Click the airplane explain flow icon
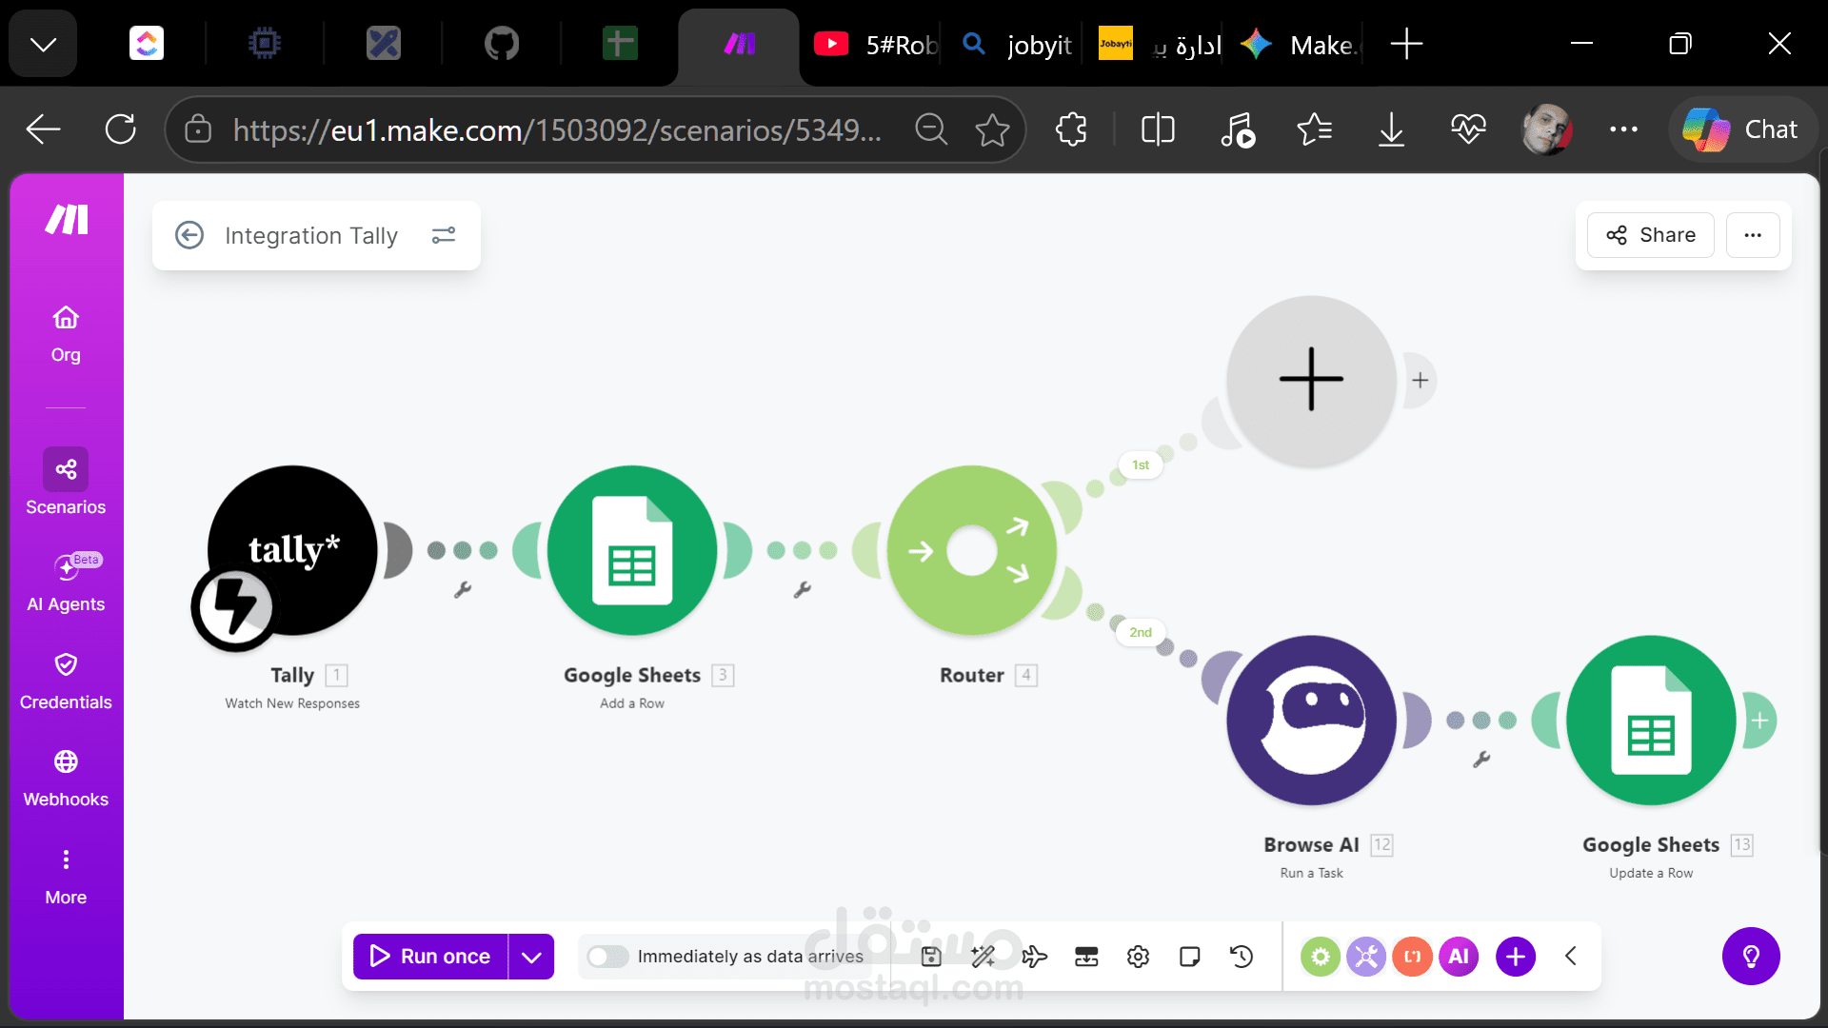Viewport: 1828px width, 1028px height. coord(1034,957)
